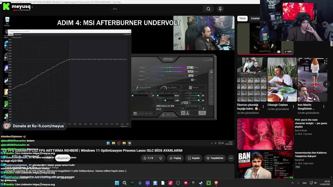Open the POV pre game playlist thumbnail

tap(265, 134)
